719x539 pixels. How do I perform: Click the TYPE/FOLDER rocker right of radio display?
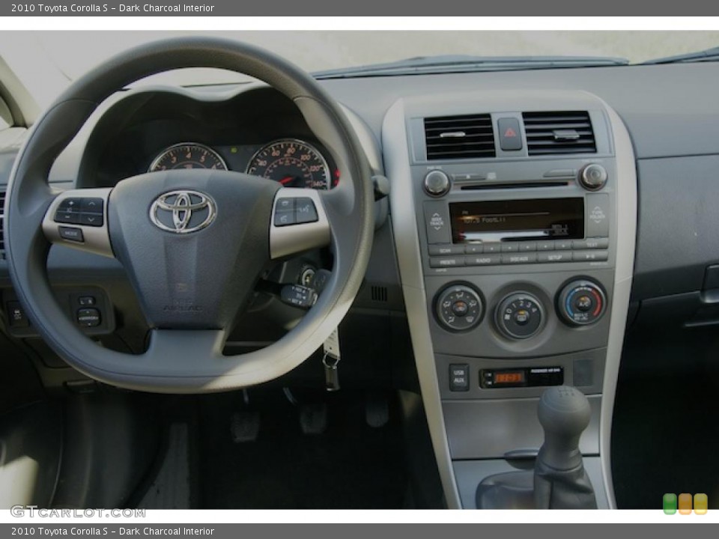point(598,216)
